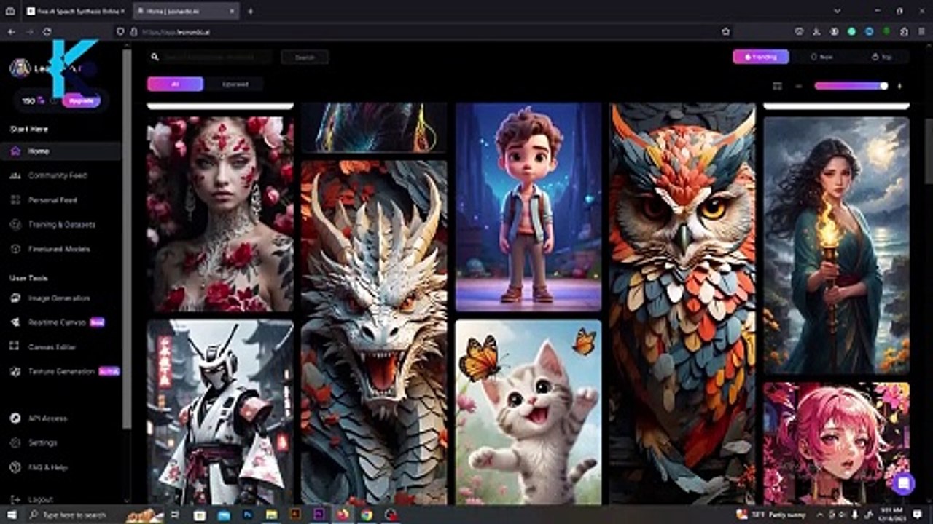Open Windows Start menu
This screenshot has width=933, height=524.
[12, 515]
